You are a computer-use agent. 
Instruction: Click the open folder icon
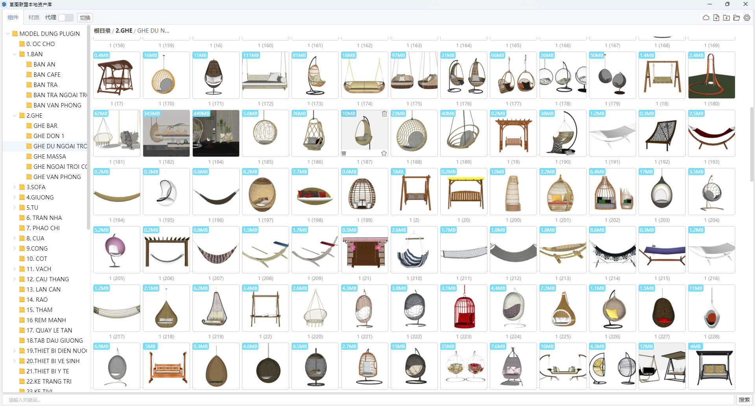point(737,18)
